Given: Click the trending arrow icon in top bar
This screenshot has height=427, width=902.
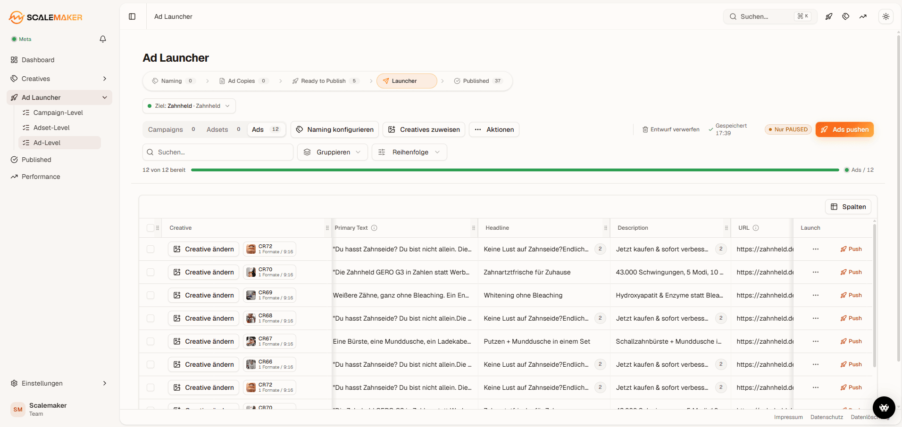Looking at the screenshot, I should [x=863, y=16].
